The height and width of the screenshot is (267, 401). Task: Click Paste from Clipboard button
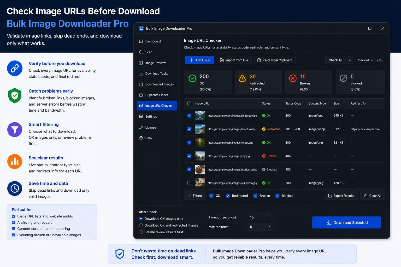[275, 60]
